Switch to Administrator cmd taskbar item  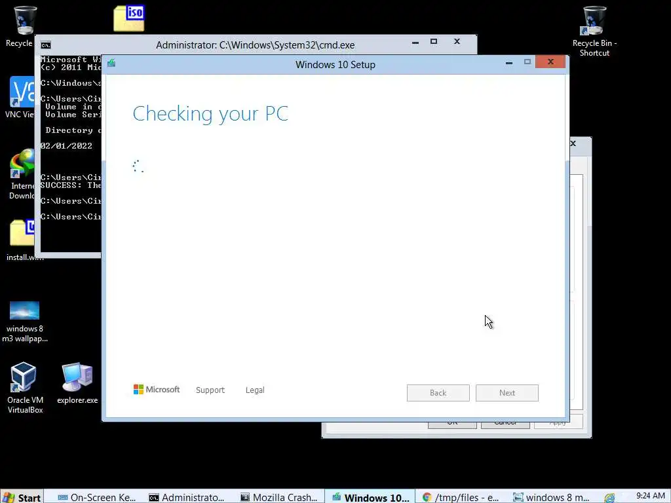[187, 497]
